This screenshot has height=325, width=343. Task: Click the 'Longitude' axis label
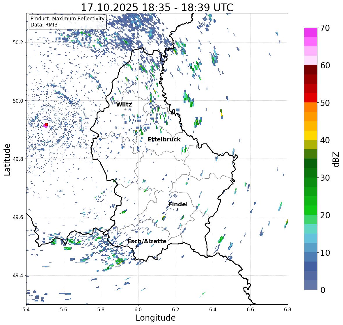tap(156, 318)
